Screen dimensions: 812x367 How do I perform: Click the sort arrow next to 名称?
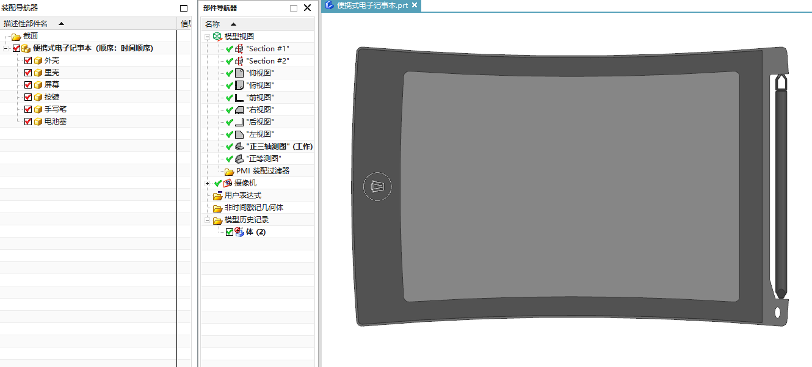point(233,24)
